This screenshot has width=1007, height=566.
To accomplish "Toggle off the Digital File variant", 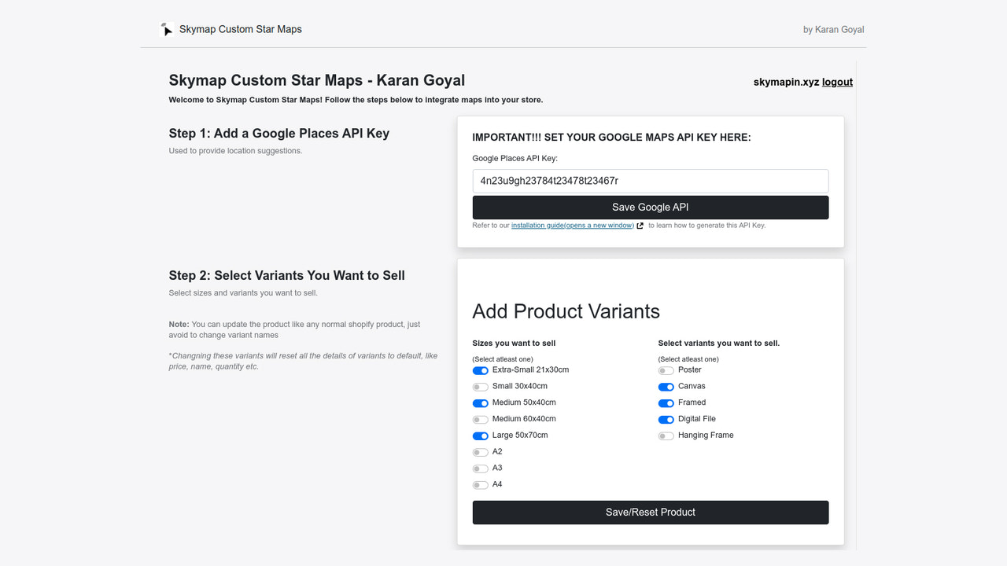I will 666,419.
